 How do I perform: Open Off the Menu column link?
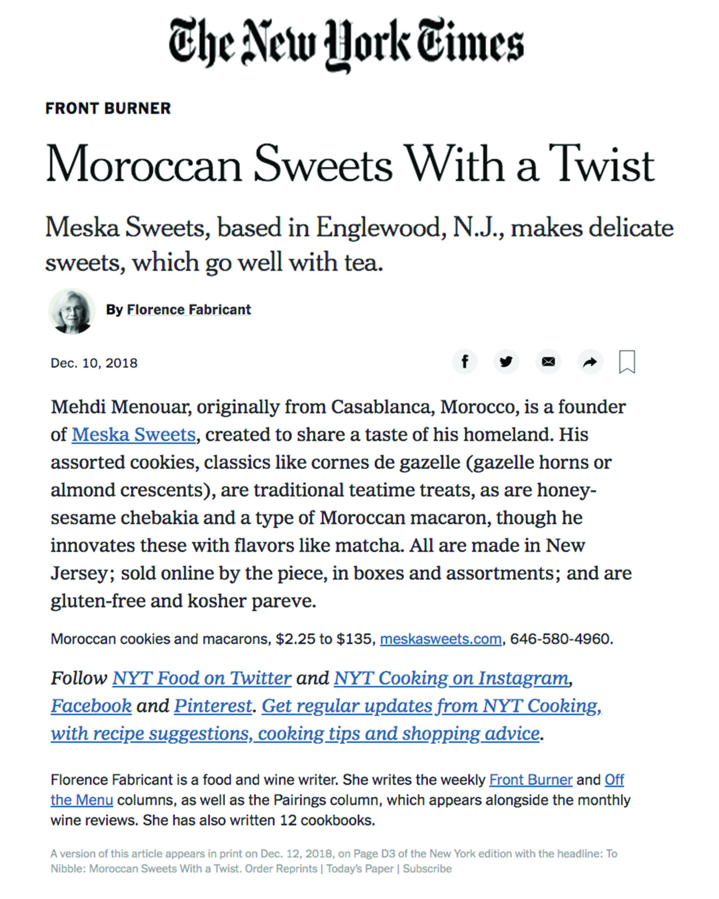(614, 780)
